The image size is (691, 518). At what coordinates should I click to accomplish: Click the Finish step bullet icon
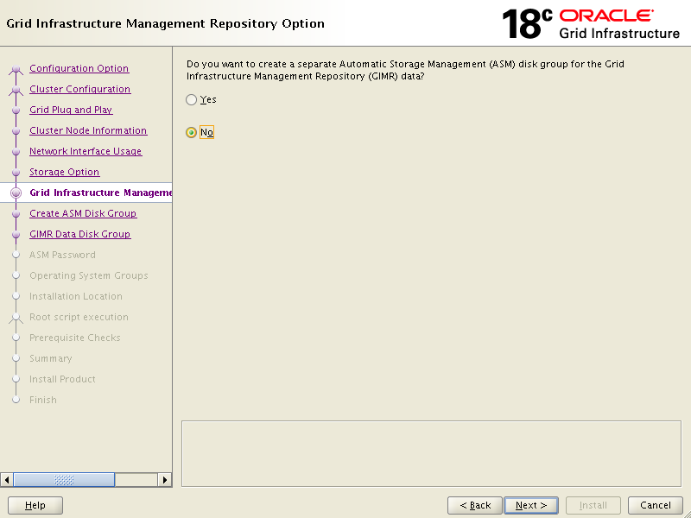click(16, 400)
